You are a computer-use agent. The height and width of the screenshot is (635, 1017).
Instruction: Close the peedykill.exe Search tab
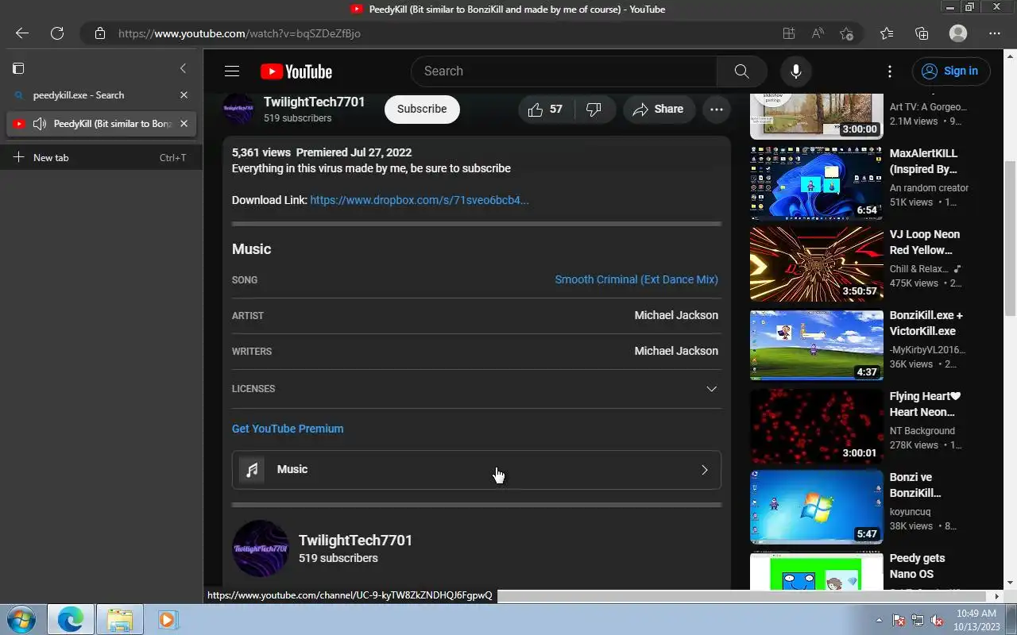click(x=184, y=95)
